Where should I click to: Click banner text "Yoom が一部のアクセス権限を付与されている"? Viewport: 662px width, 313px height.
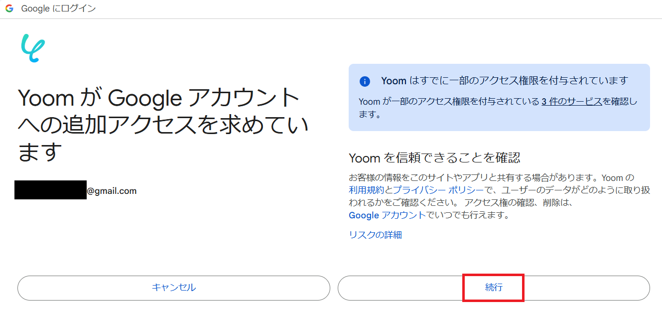[x=449, y=102]
